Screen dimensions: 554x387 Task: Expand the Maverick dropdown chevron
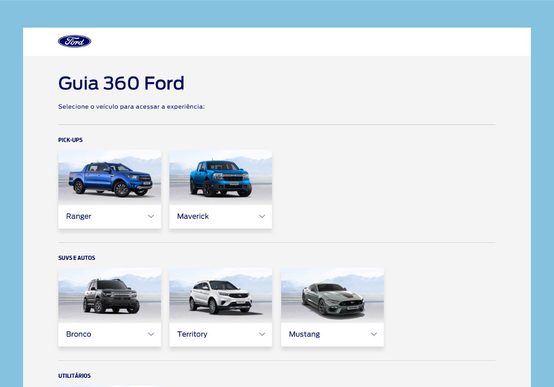pos(262,217)
